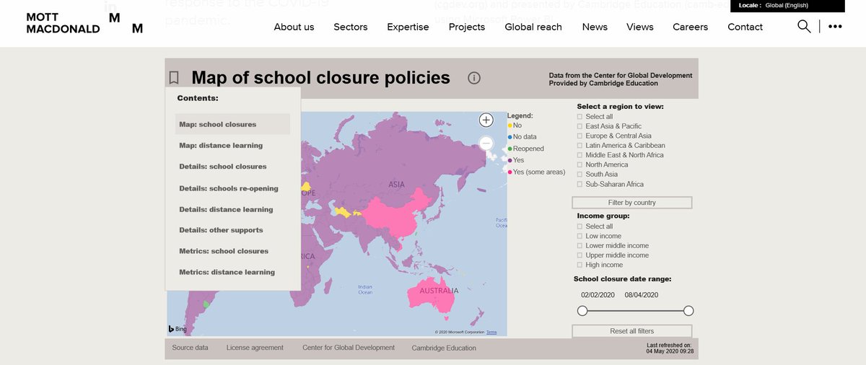
Task: Check 'Select all' under Income group
Action: (x=579, y=227)
